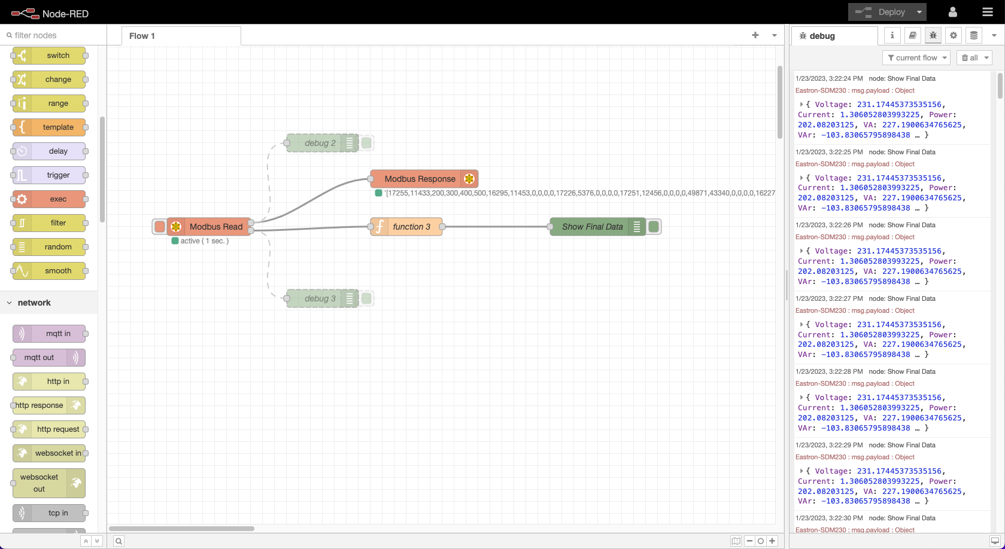
Task: Open the Deploy options dropdown arrow
Action: click(x=919, y=11)
